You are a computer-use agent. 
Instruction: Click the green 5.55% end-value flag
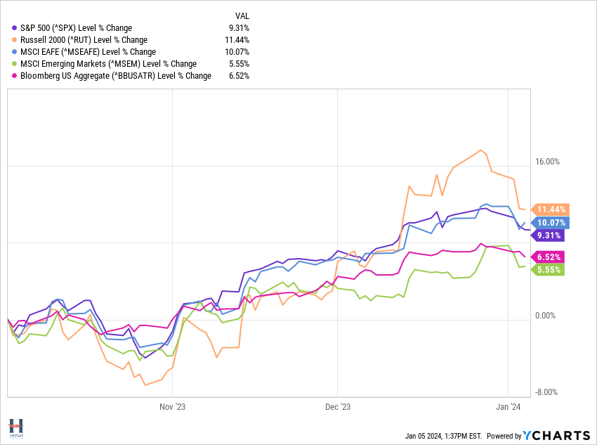click(548, 269)
